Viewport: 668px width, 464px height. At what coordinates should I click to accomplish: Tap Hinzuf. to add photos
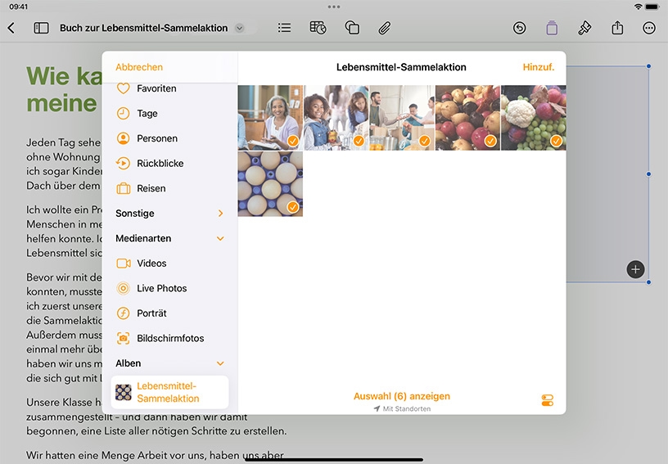(539, 67)
